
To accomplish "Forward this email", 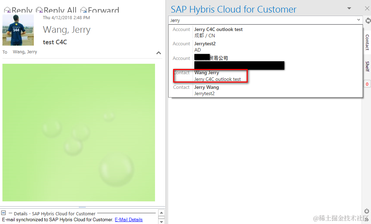I will click(x=100, y=10).
